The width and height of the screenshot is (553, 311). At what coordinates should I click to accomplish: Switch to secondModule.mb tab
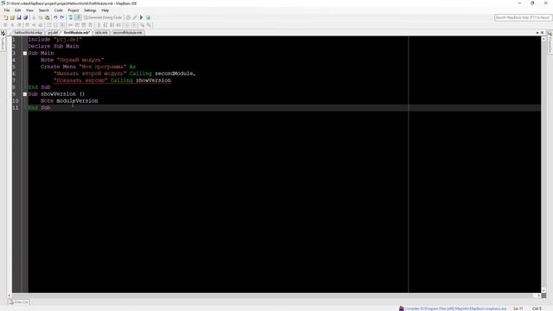(127, 33)
